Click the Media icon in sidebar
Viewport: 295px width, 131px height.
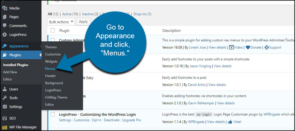coord(5,8)
